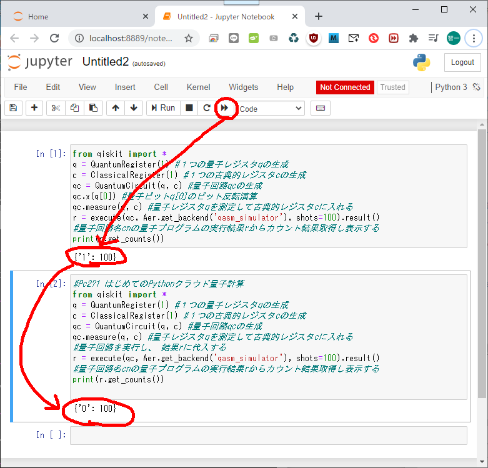This screenshot has width=488, height=468.
Task: Move selected cell up with arrow
Action: (x=116, y=108)
